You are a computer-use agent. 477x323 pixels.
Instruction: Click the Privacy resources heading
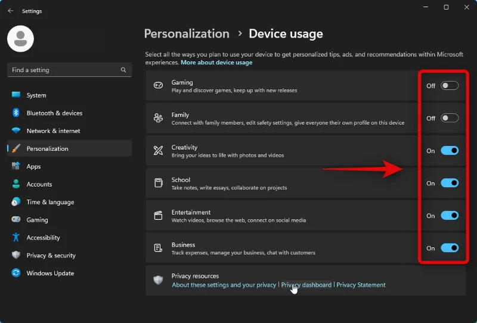pyautogui.click(x=195, y=276)
